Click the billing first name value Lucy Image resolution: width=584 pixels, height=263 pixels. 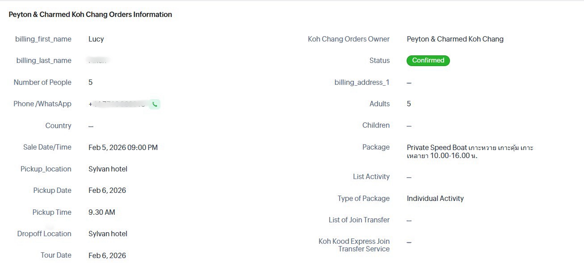click(x=96, y=39)
